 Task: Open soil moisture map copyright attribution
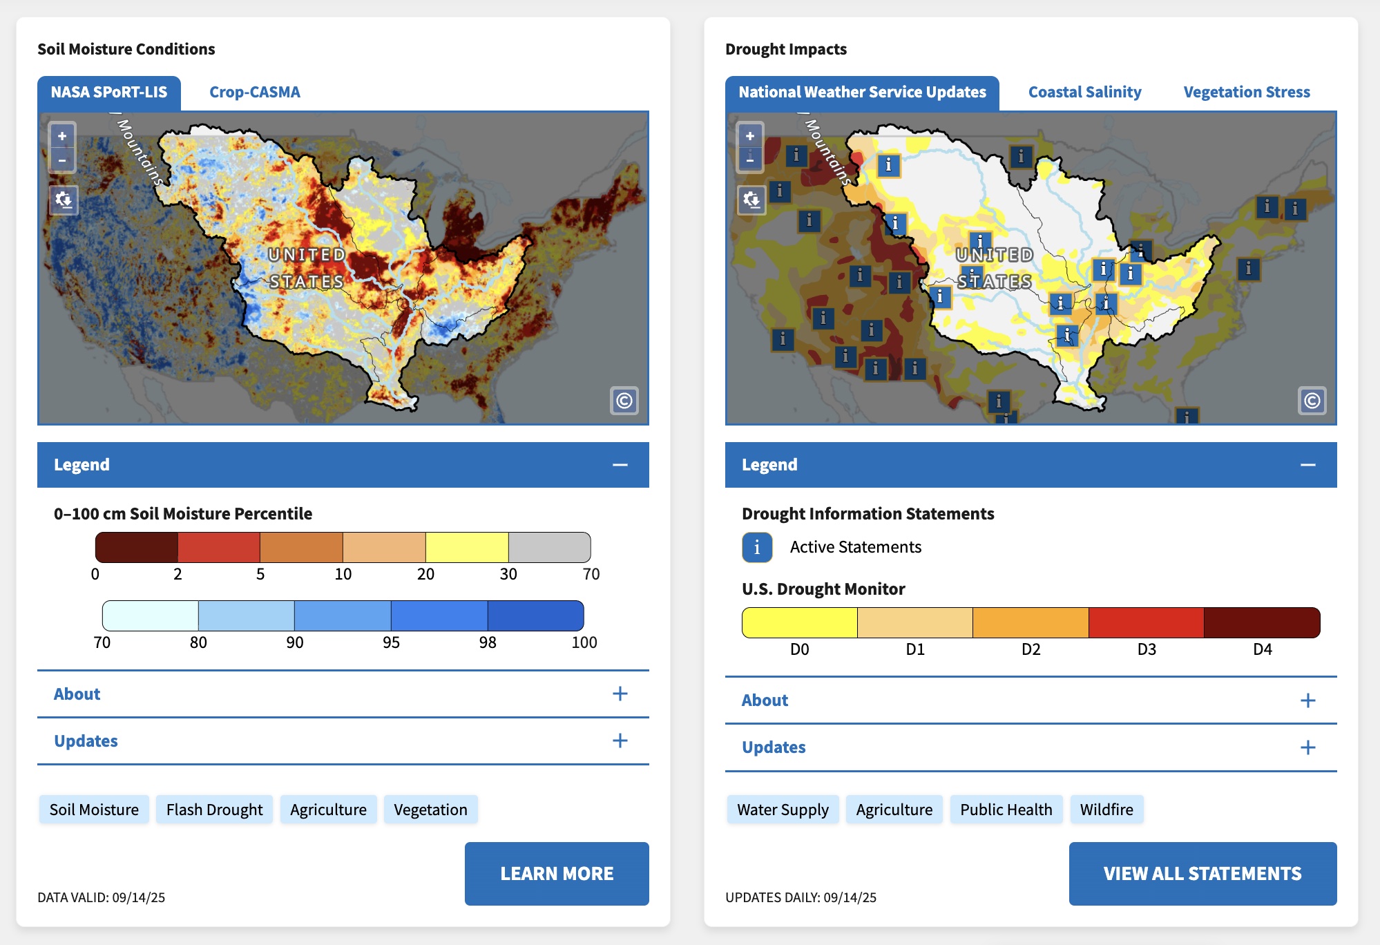click(x=624, y=401)
